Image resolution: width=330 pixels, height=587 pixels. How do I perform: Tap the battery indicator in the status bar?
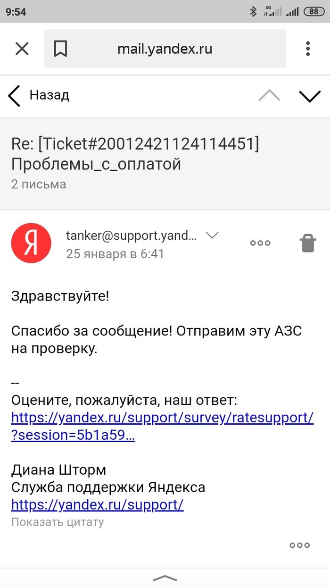[x=314, y=11]
